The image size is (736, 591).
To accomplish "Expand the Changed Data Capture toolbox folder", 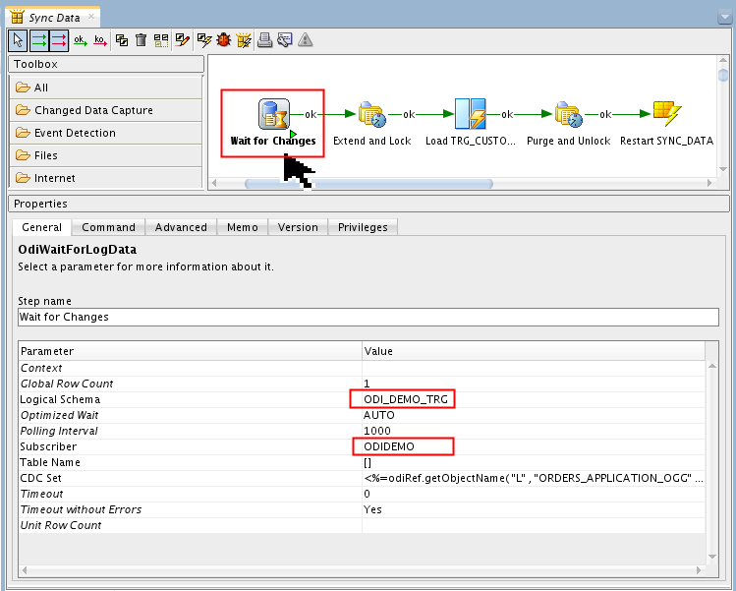I will tap(106, 110).
